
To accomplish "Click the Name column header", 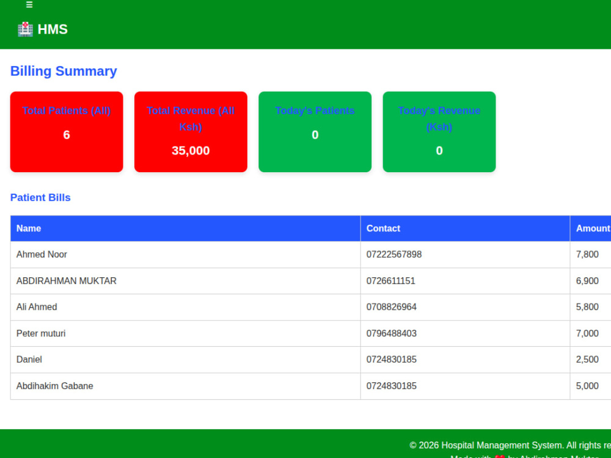I will coord(186,228).
